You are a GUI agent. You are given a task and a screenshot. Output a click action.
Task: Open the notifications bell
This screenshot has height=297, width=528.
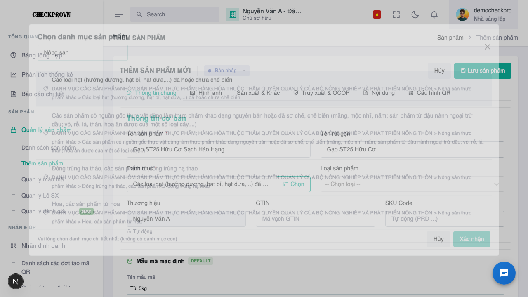click(434, 14)
